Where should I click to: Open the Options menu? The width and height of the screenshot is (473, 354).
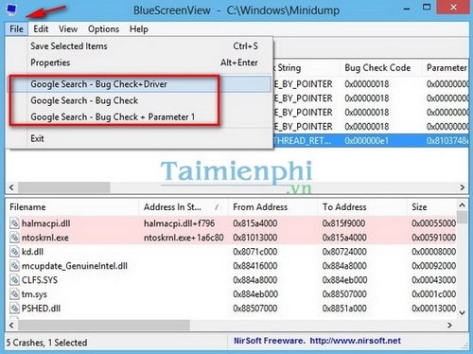(x=103, y=29)
